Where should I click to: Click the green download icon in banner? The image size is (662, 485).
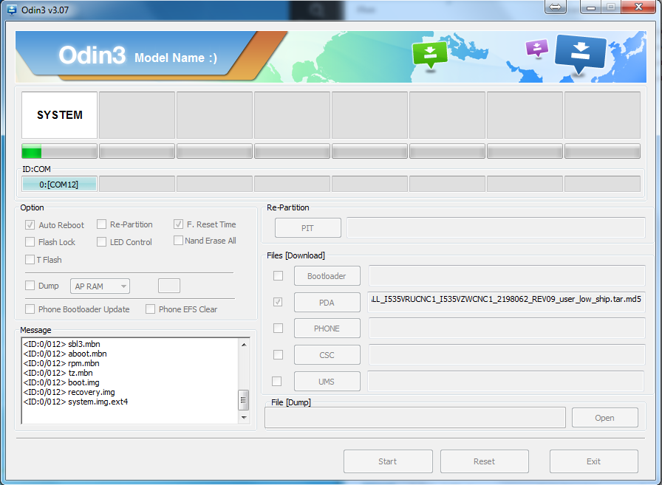pyautogui.click(x=430, y=54)
